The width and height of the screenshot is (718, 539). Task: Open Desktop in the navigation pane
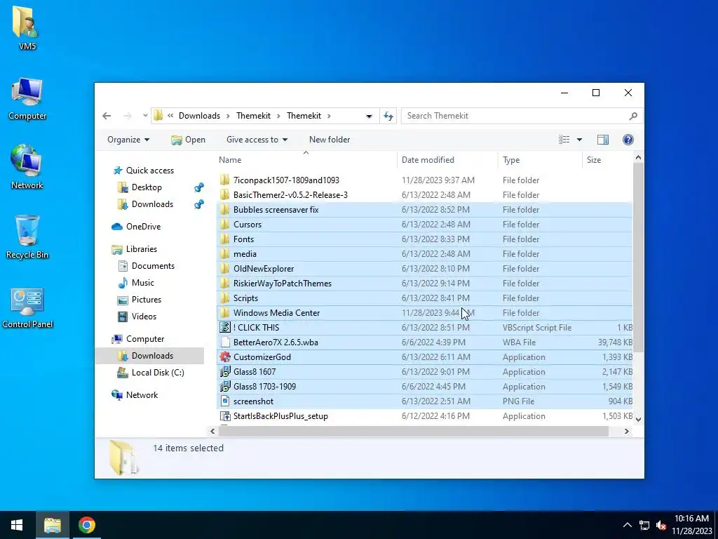[140, 187]
